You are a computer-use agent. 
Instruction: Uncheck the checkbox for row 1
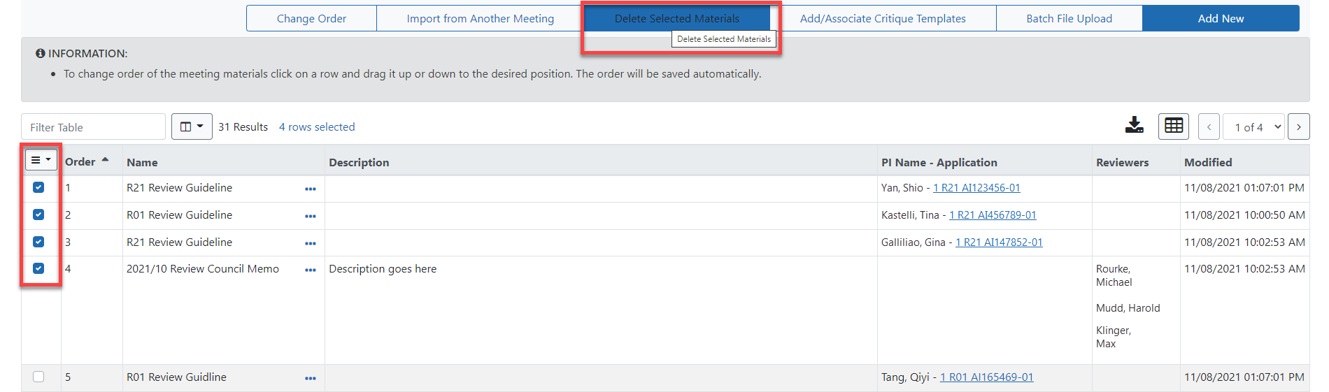pyautogui.click(x=38, y=187)
